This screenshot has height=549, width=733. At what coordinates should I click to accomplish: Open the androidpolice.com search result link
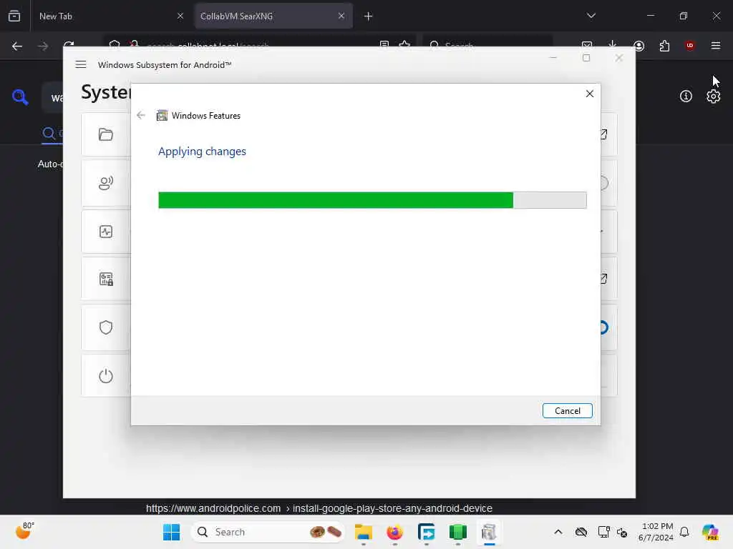pyautogui.click(x=319, y=508)
